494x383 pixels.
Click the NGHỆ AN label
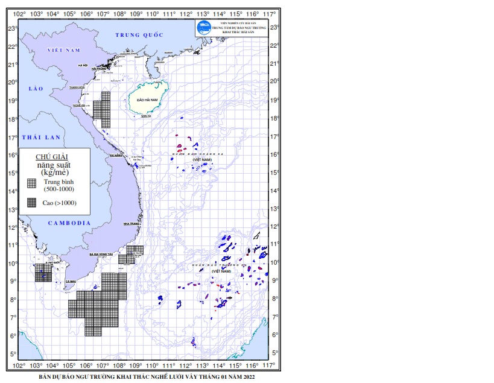[x=79, y=106]
